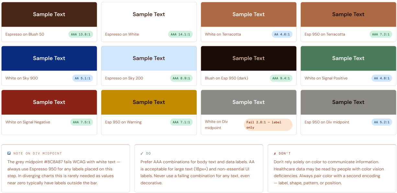Select the Espresso on Sky 200 light blue swatch
Screen dimensions: 397x193
tap(149, 58)
